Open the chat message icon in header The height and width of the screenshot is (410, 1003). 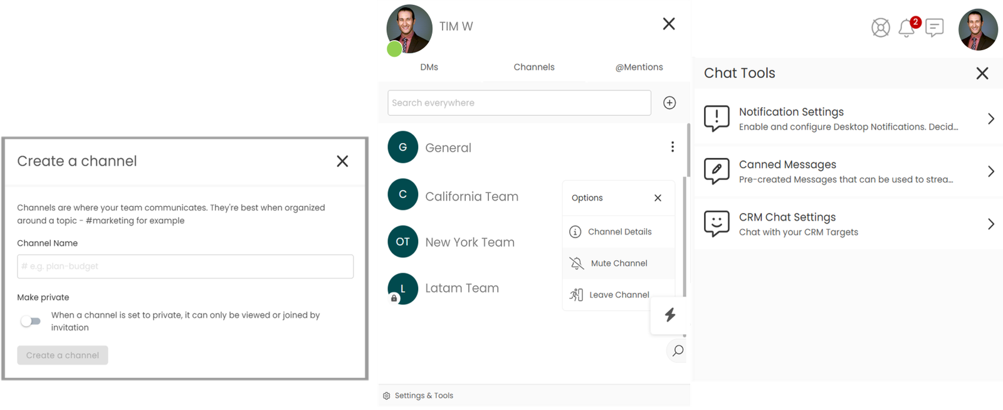coord(934,28)
